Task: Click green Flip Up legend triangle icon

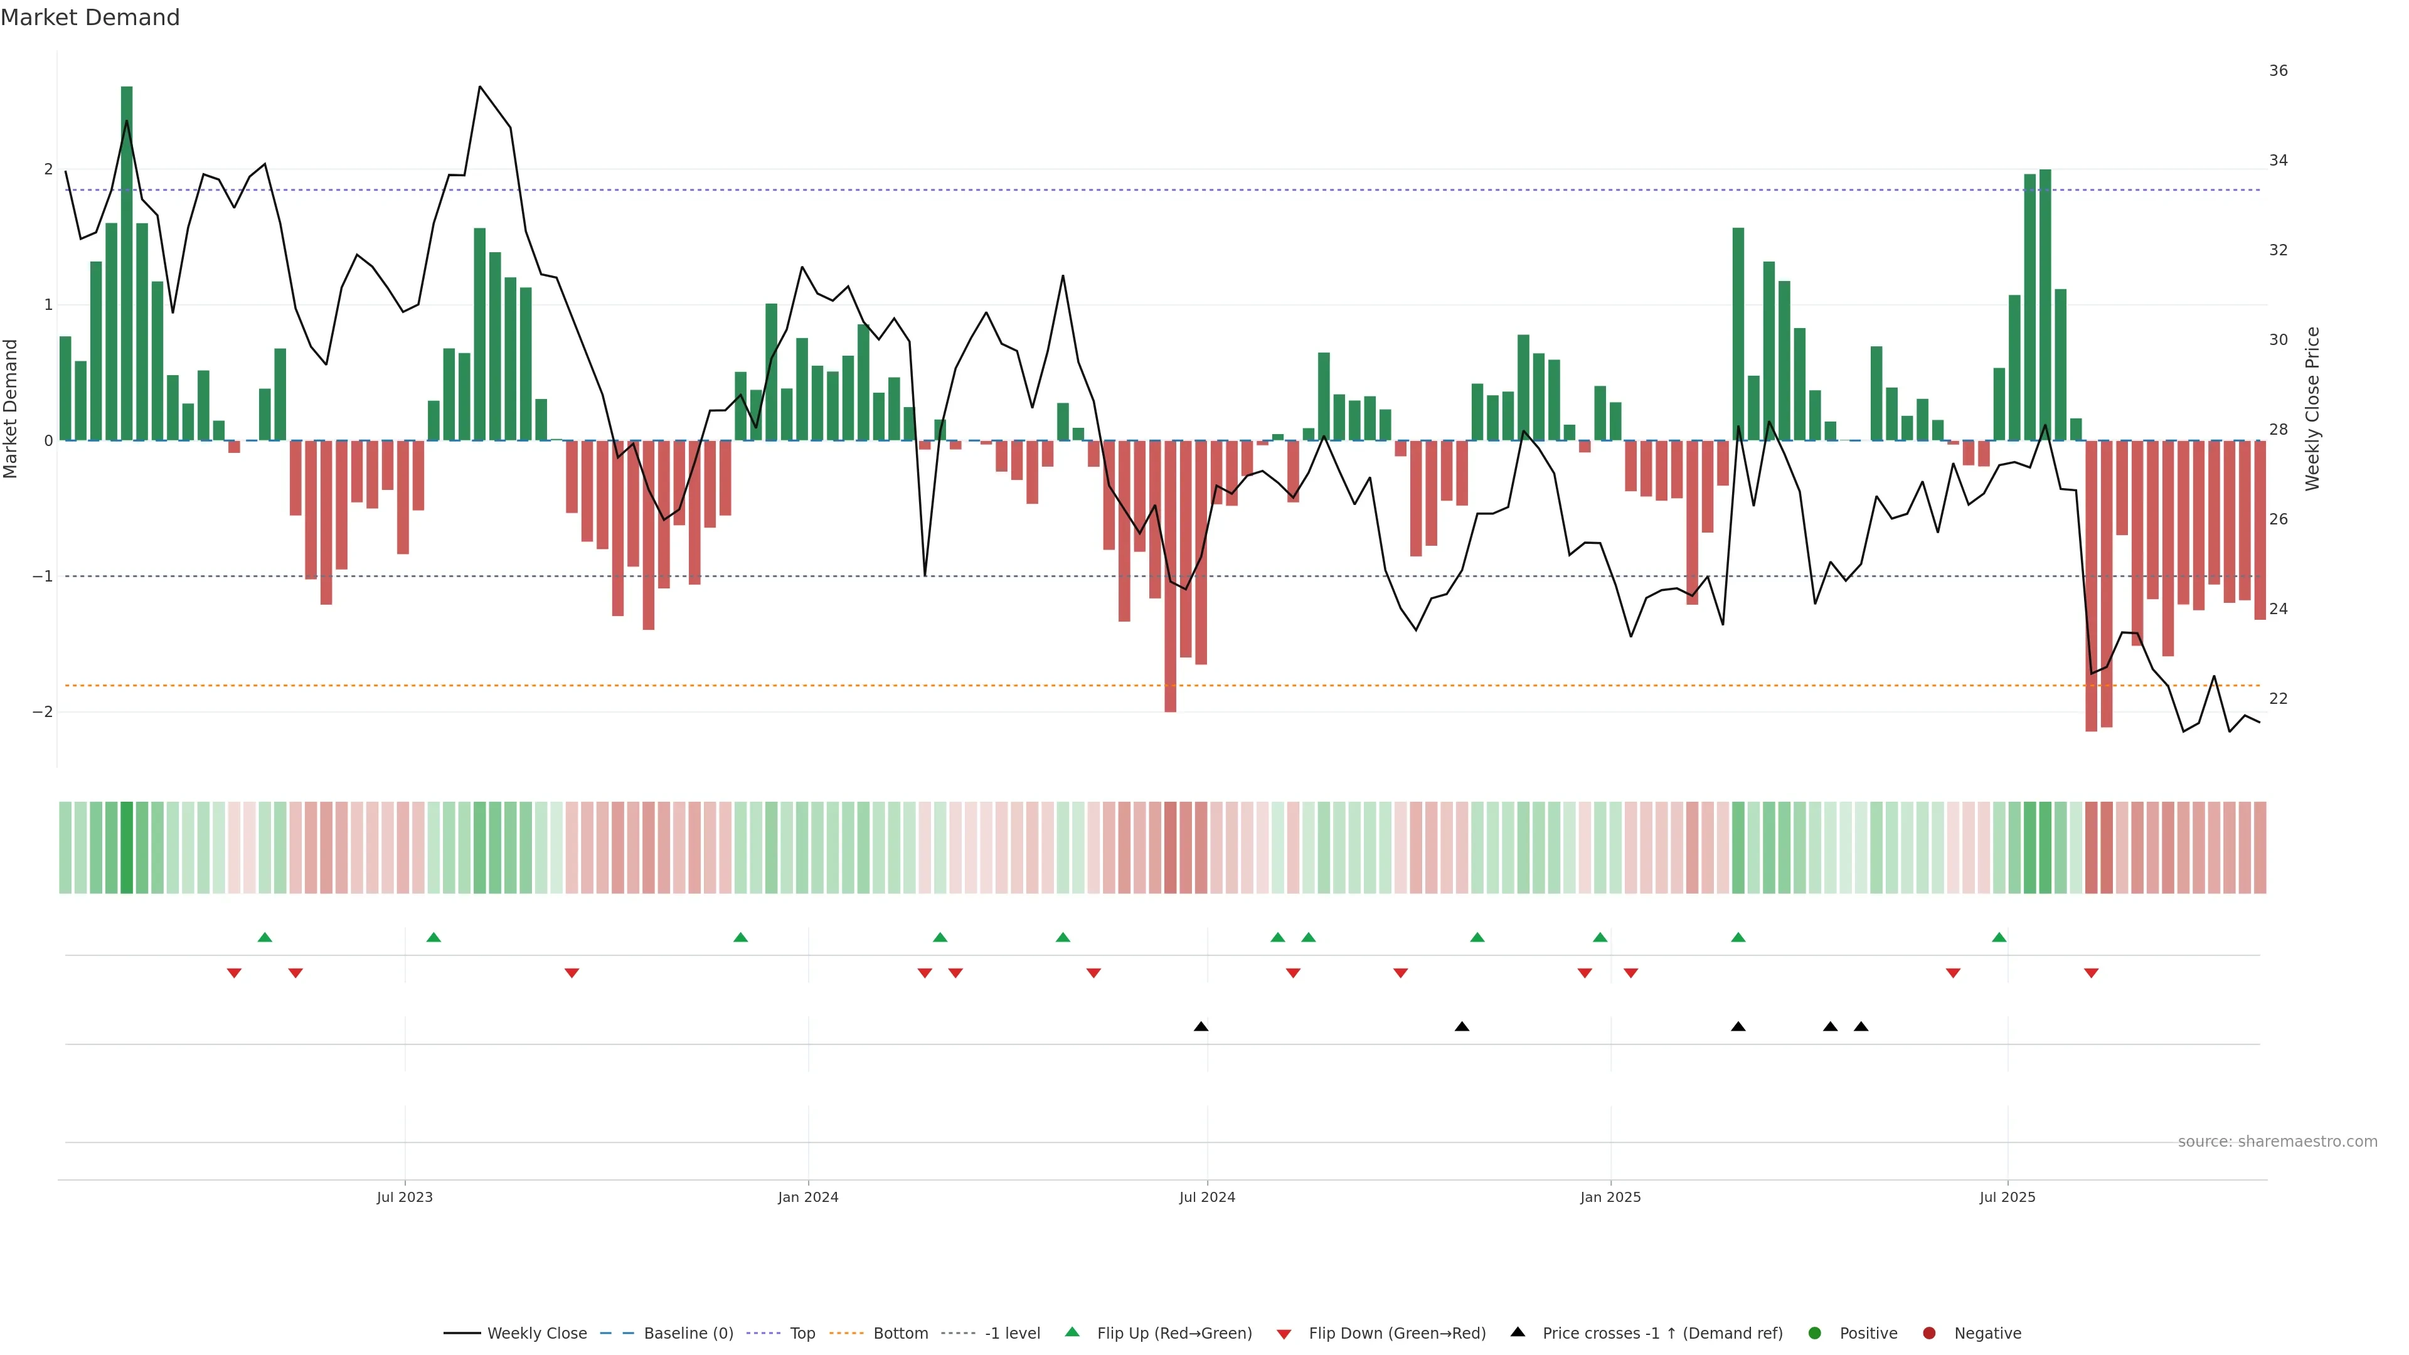Action: click(x=1073, y=1332)
